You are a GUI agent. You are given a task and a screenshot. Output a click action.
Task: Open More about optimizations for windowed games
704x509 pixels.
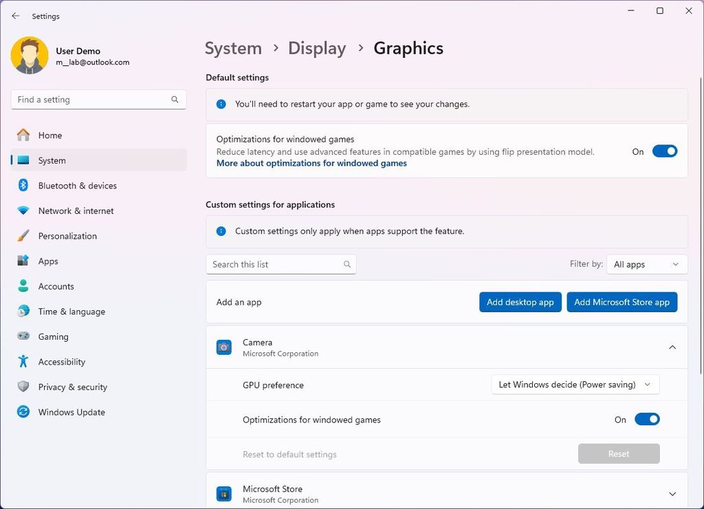(x=313, y=163)
